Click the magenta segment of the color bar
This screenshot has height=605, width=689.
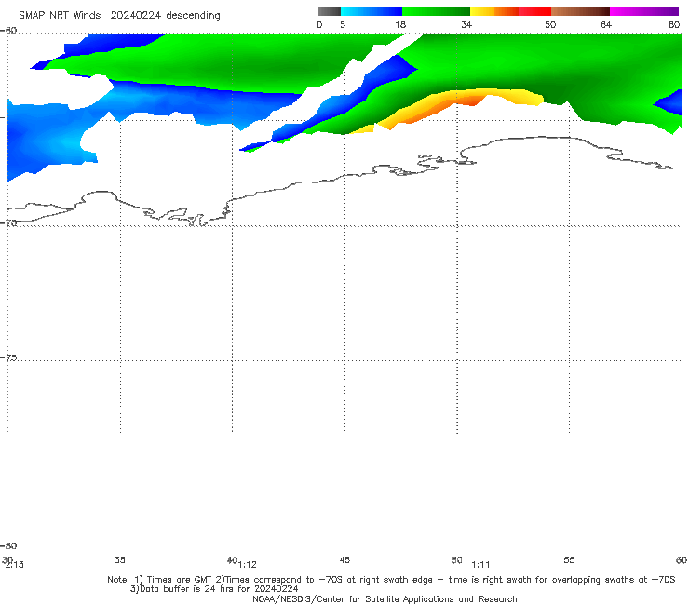tap(644, 11)
